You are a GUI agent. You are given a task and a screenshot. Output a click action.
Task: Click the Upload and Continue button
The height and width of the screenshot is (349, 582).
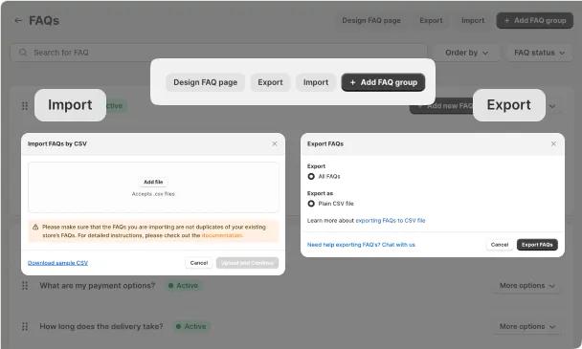click(247, 263)
